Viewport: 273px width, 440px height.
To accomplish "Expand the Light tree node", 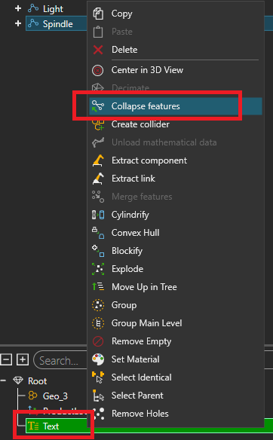I will pos(18,8).
